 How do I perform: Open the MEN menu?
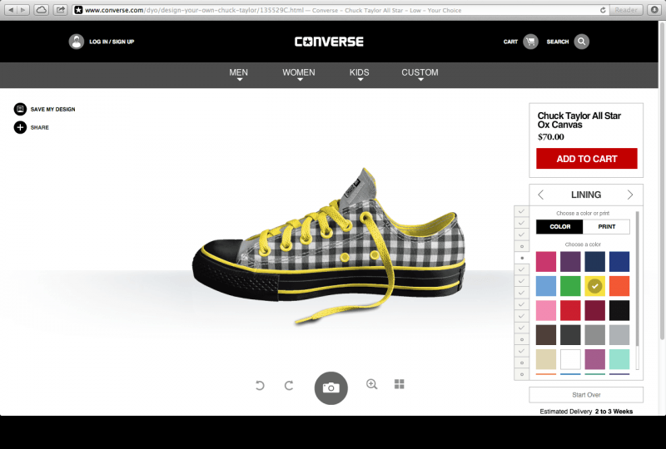click(x=239, y=74)
